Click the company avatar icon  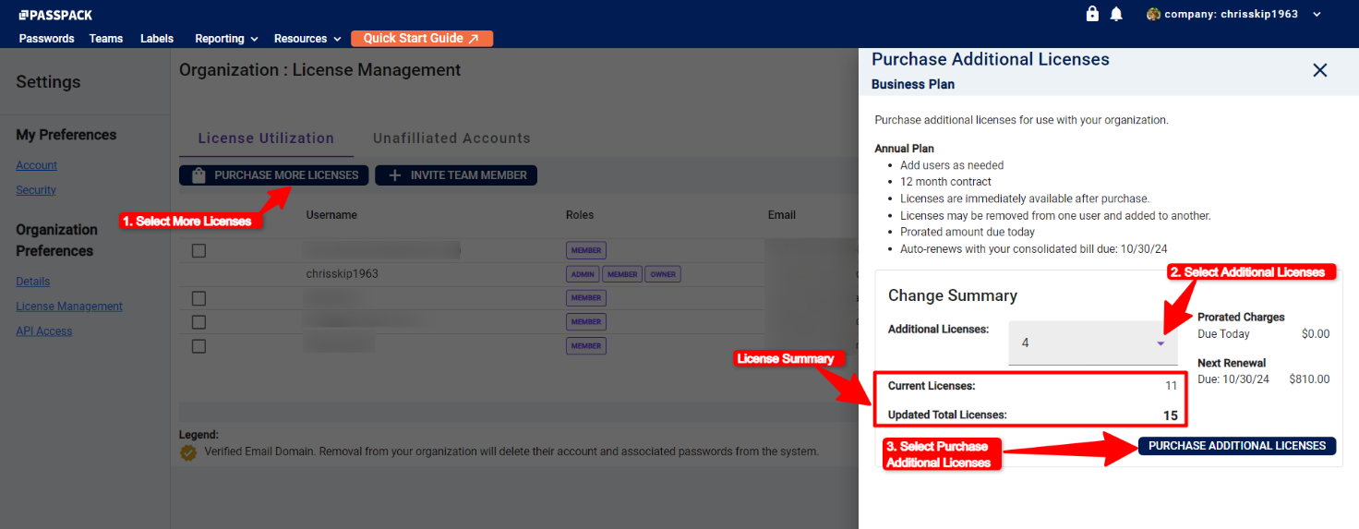click(1153, 14)
